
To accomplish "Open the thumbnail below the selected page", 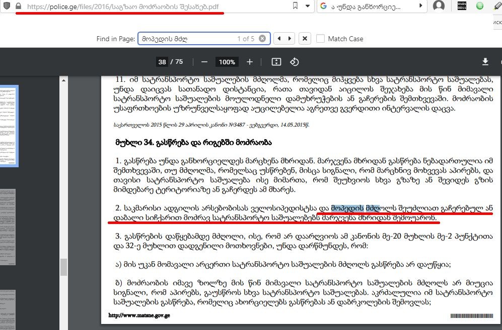I will [8, 227].
